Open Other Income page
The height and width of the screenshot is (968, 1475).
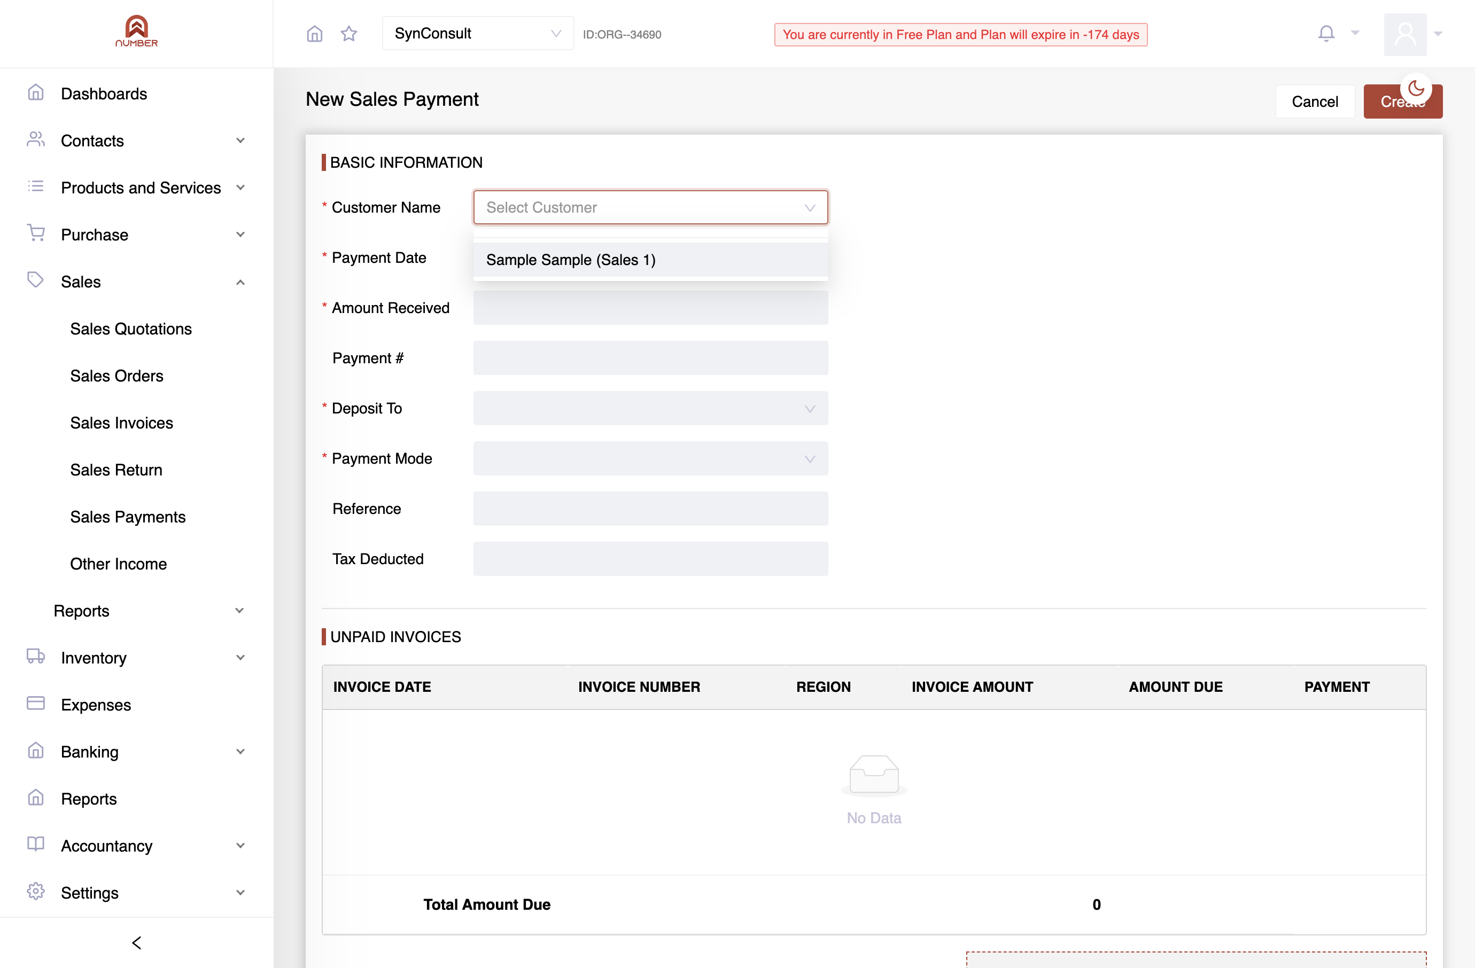pyautogui.click(x=118, y=564)
